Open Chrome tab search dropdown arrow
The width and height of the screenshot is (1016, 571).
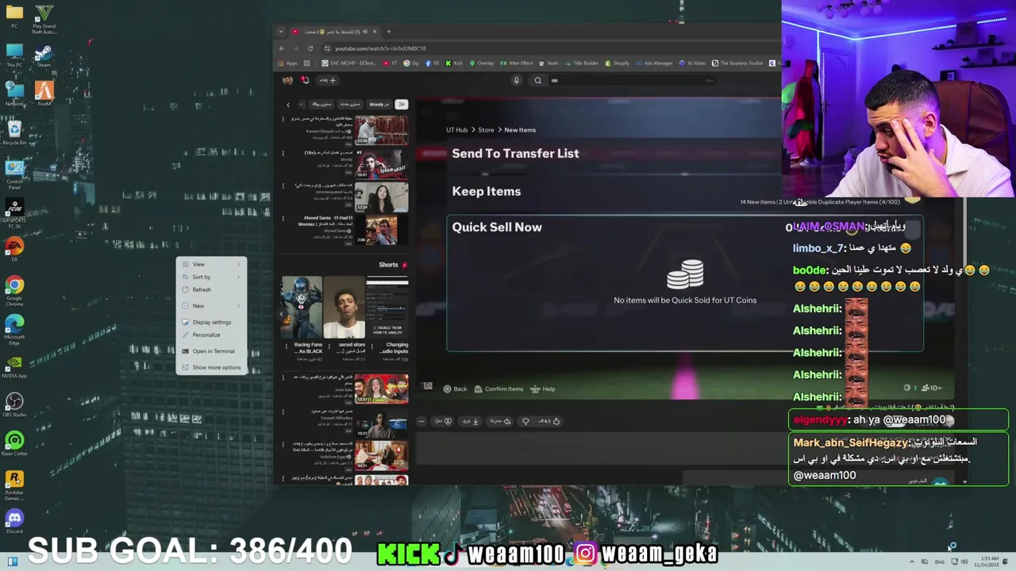pos(281,32)
